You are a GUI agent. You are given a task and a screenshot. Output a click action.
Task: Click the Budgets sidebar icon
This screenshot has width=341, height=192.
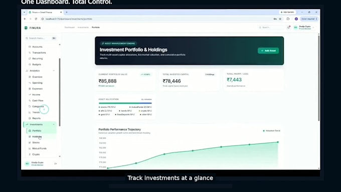coord(30,64)
